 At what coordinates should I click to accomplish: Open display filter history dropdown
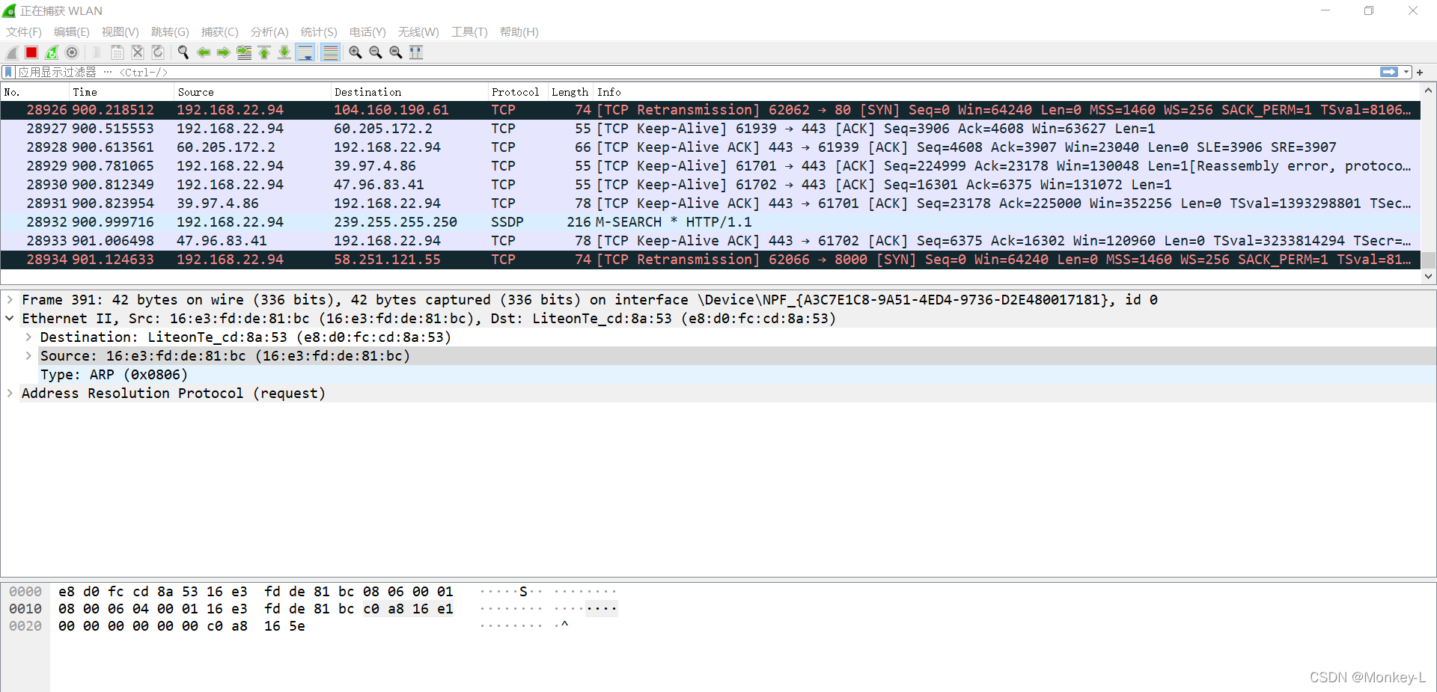click(x=1406, y=72)
